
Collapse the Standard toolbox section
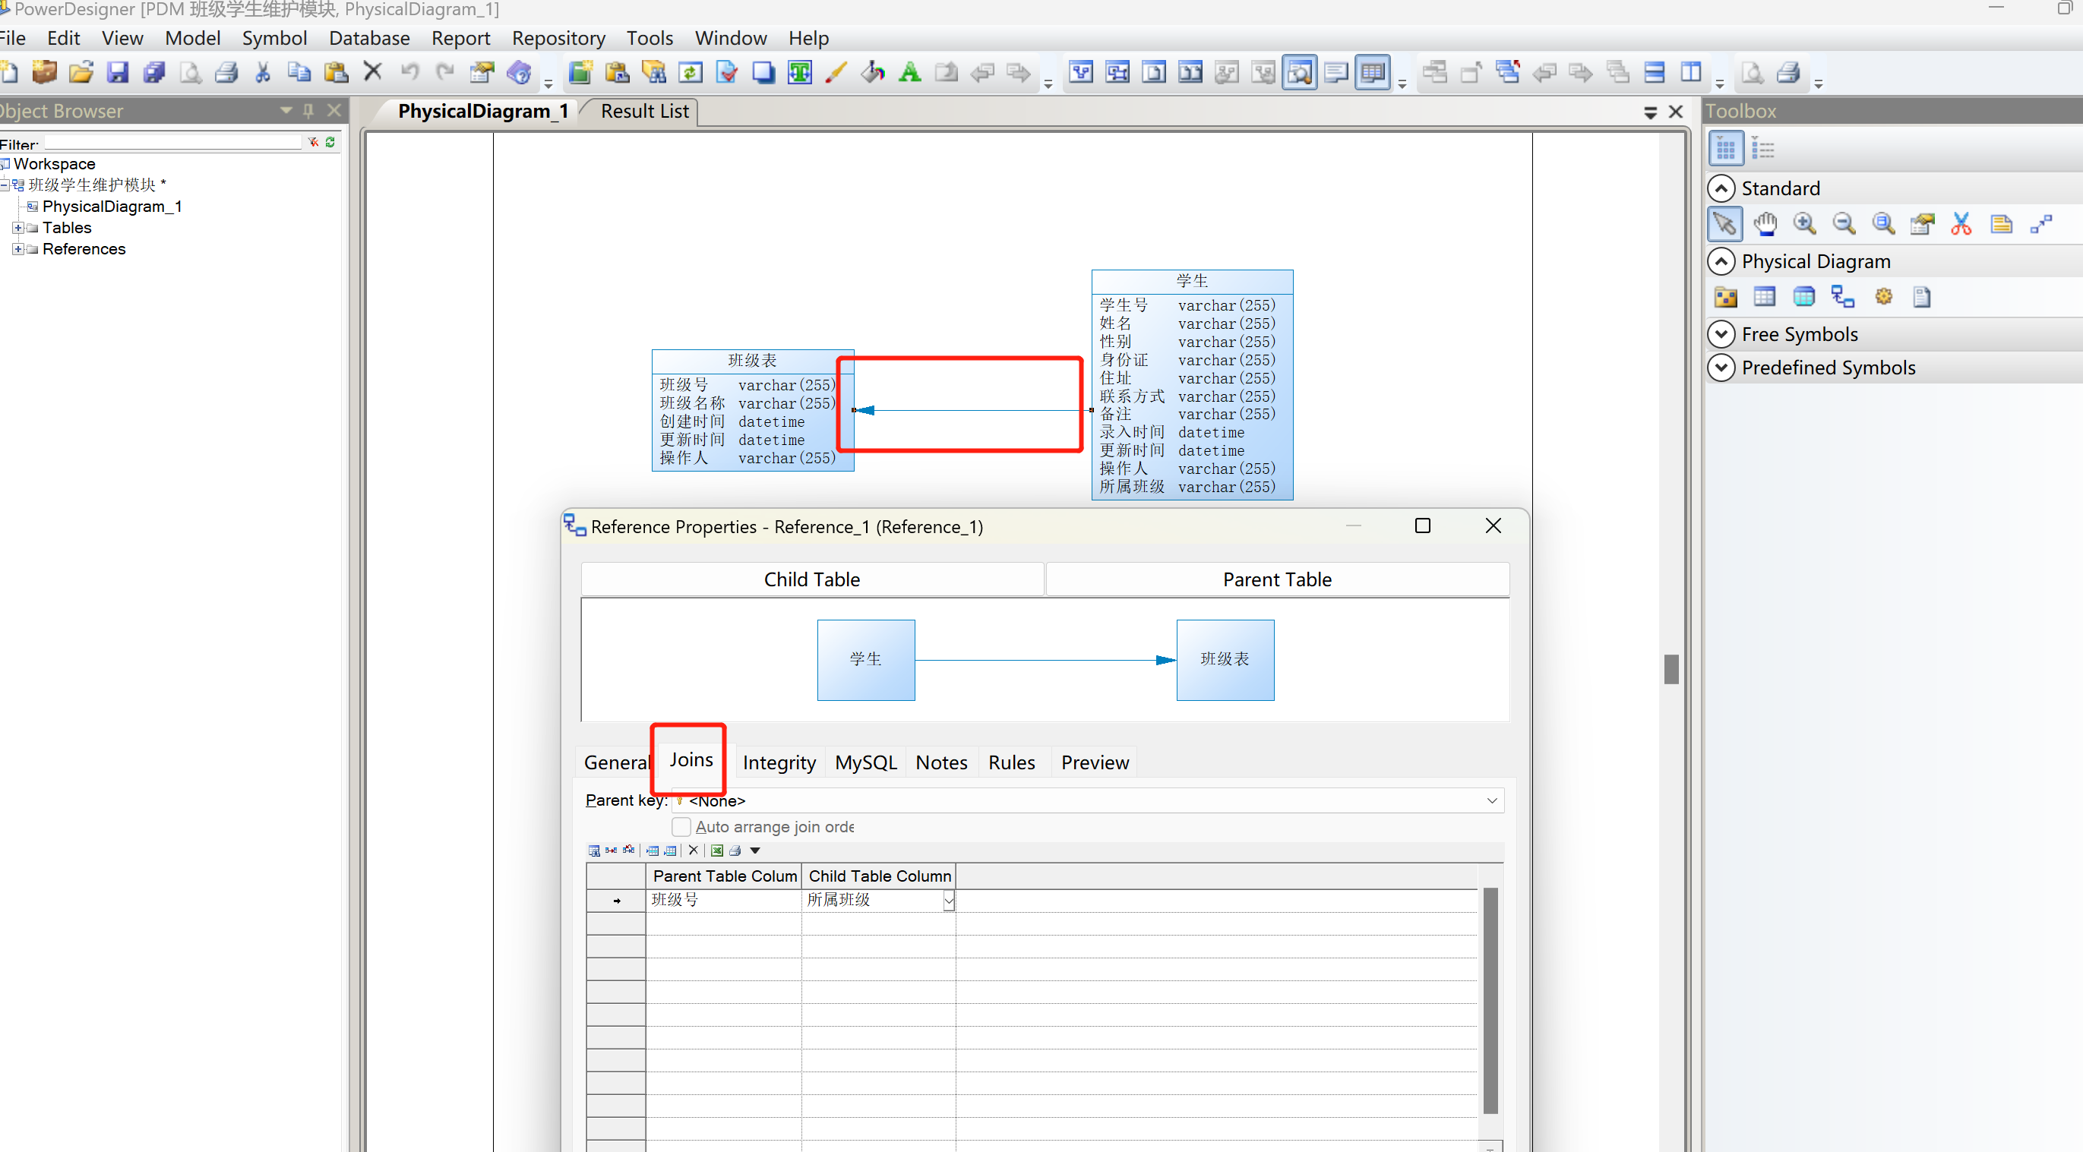pyautogui.click(x=1721, y=188)
